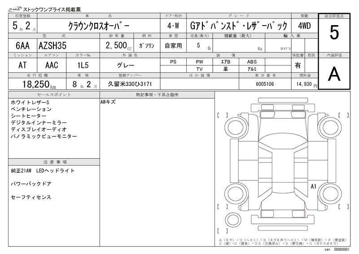
Task: Click the overall score 5
Action: [x=334, y=32]
